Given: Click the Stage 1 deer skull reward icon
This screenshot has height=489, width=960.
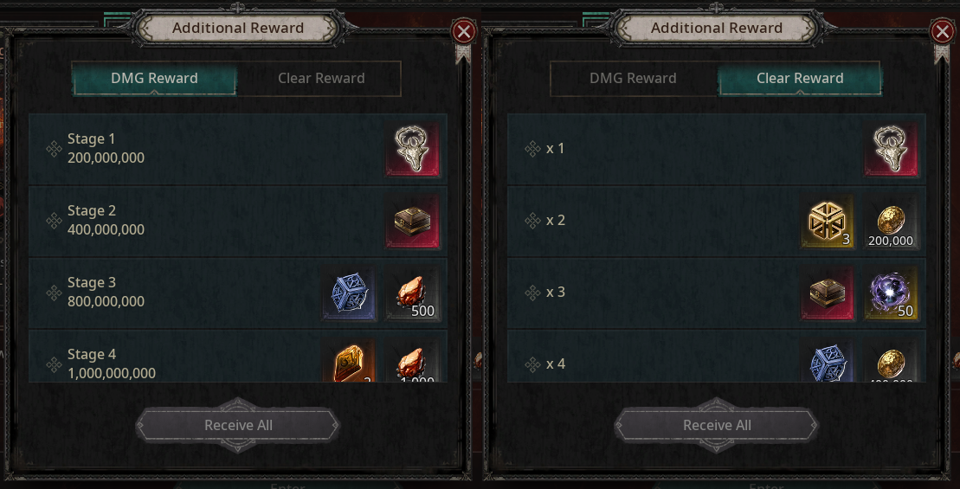Looking at the screenshot, I should coord(413,150).
